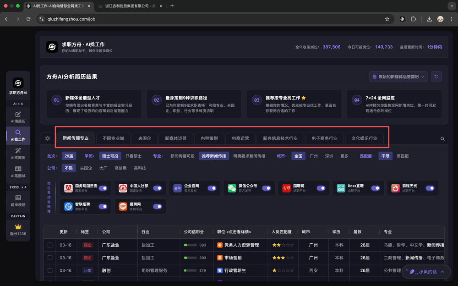Turn off the 猎聘网 source toggle

tap(157, 206)
